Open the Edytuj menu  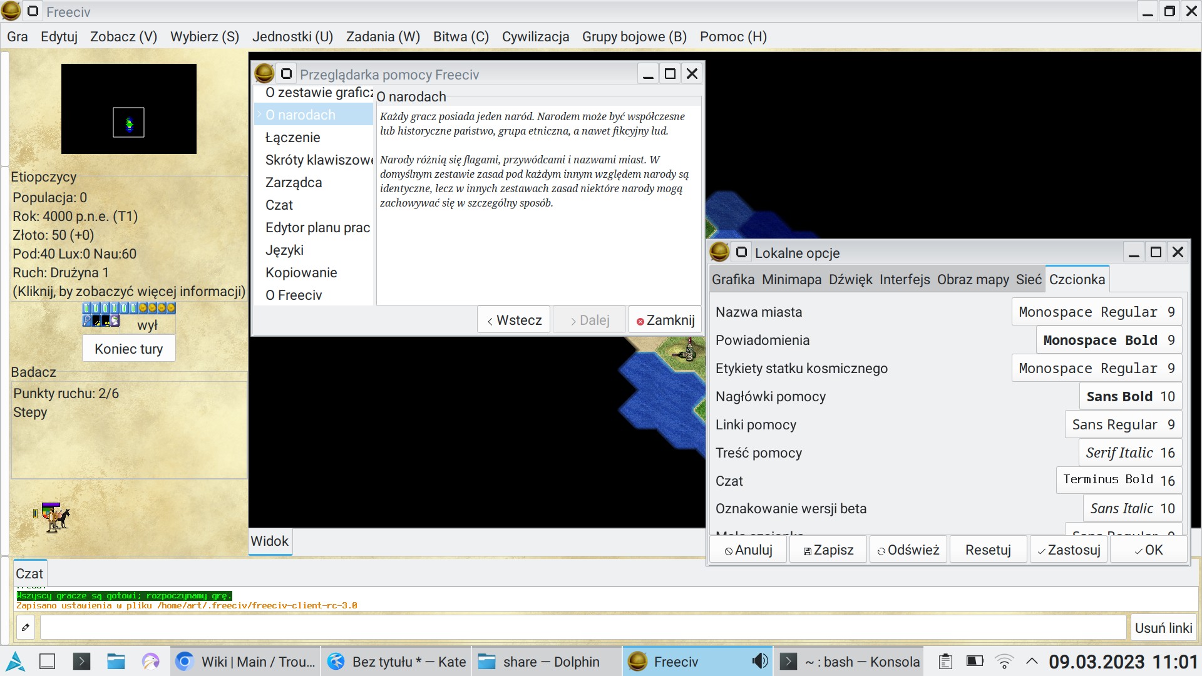[x=59, y=36]
